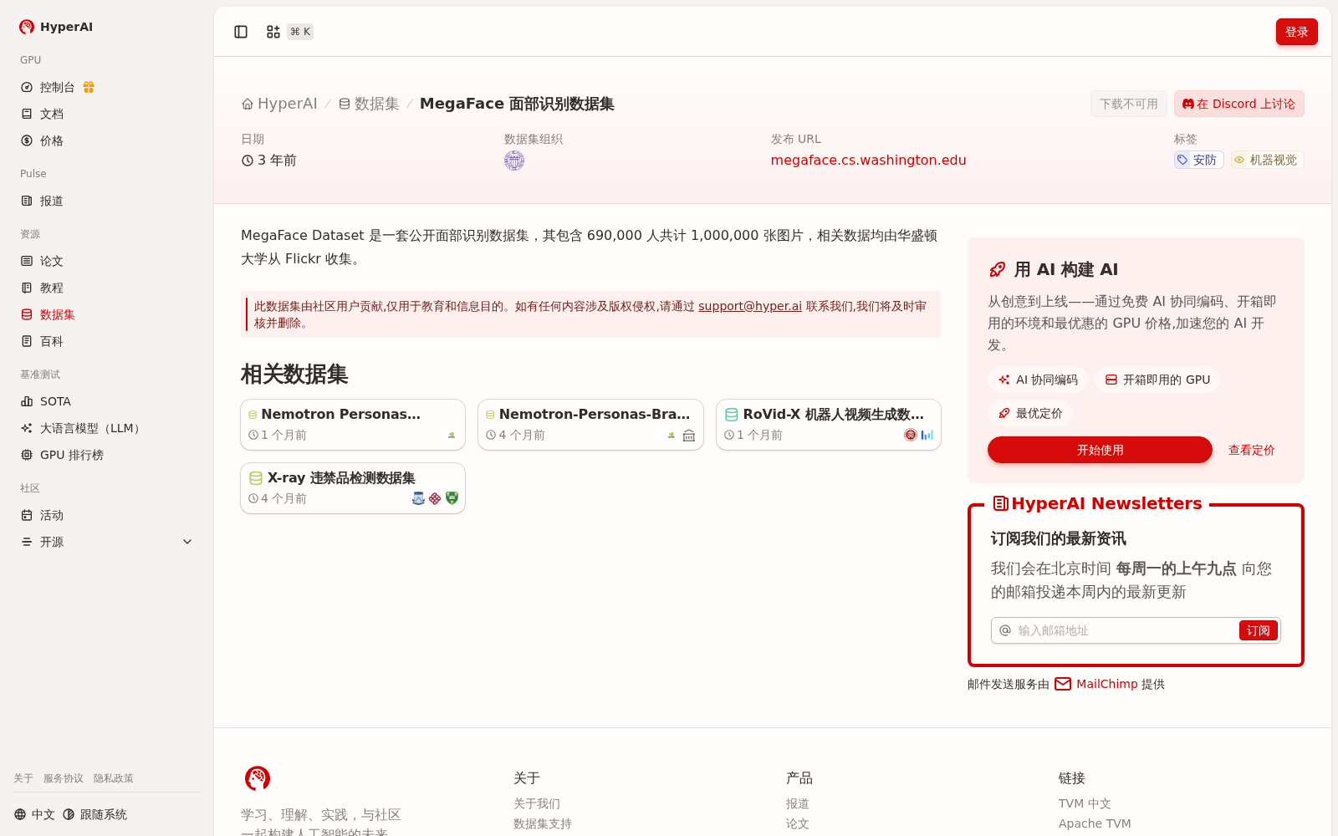Open GPU 排行榜 leaderboard
This screenshot has height=836, width=1338.
point(107,455)
